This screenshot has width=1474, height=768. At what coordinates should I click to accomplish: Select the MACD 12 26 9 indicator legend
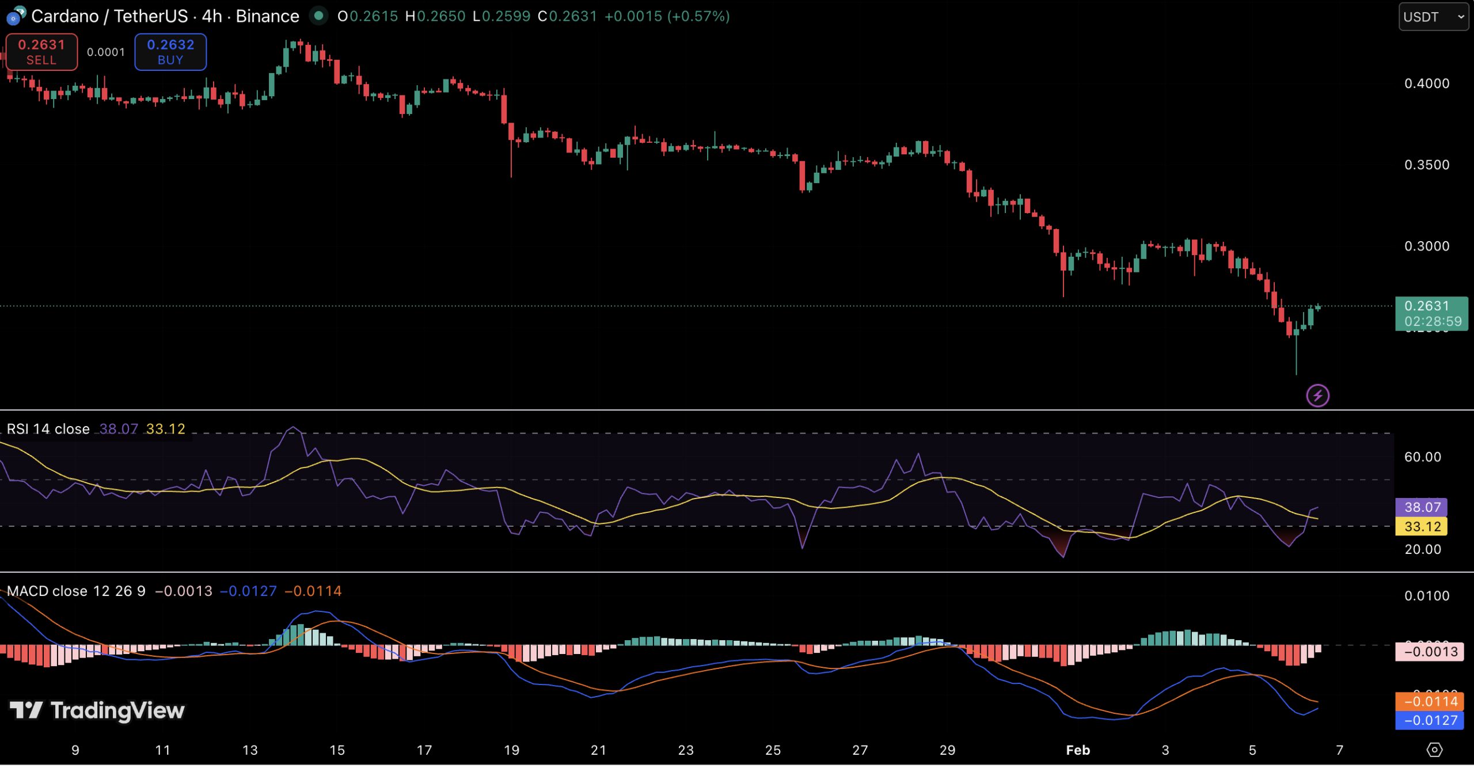click(x=75, y=591)
